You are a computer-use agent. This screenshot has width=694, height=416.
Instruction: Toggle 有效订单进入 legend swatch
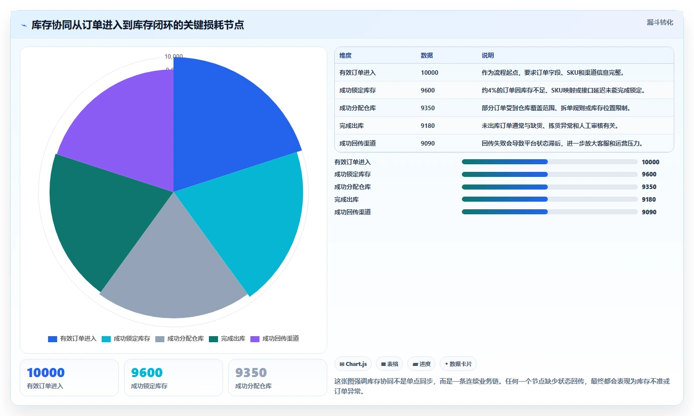tap(53, 339)
